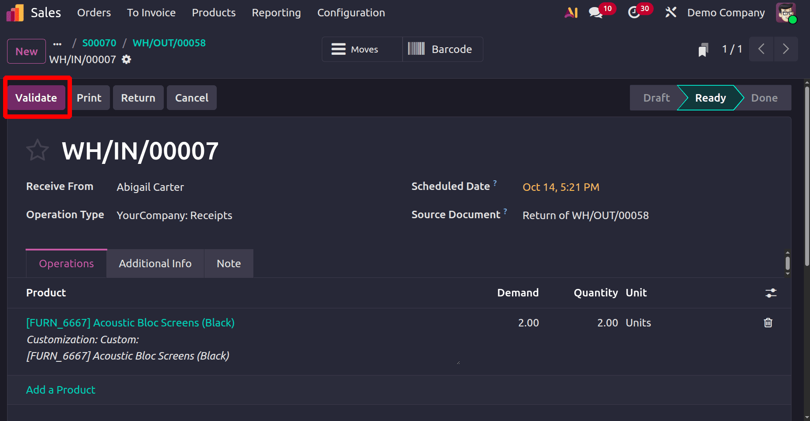
Task: Click the Scheduled Date field
Action: click(x=561, y=187)
